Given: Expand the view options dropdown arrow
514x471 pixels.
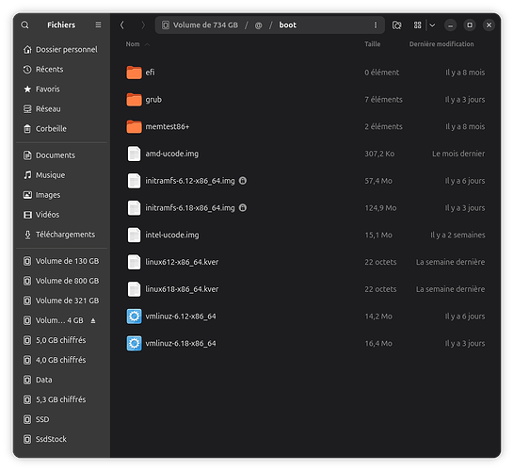Looking at the screenshot, I should coord(432,25).
